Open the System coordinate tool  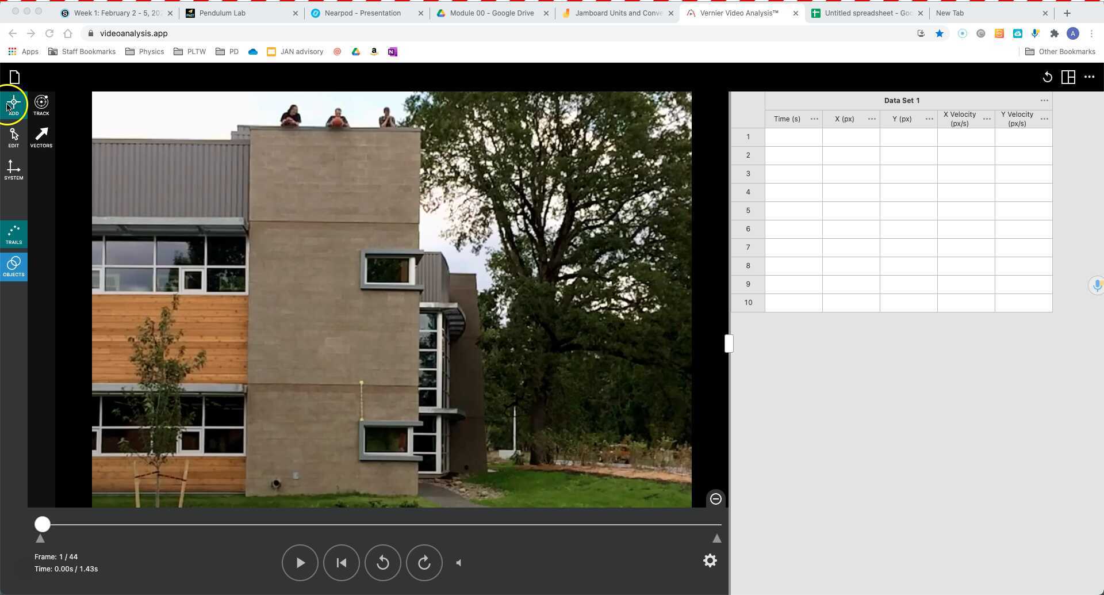point(13,170)
